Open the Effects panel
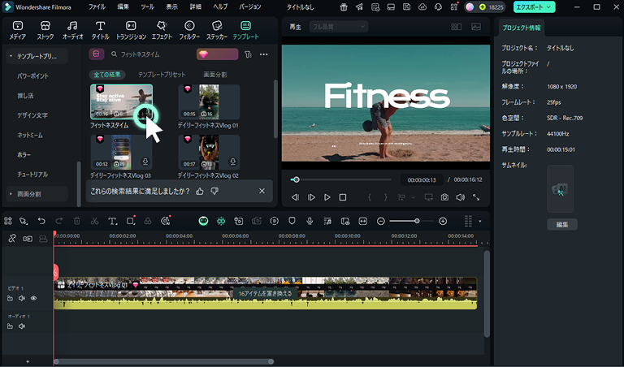The width and height of the screenshot is (624, 367). click(x=162, y=30)
